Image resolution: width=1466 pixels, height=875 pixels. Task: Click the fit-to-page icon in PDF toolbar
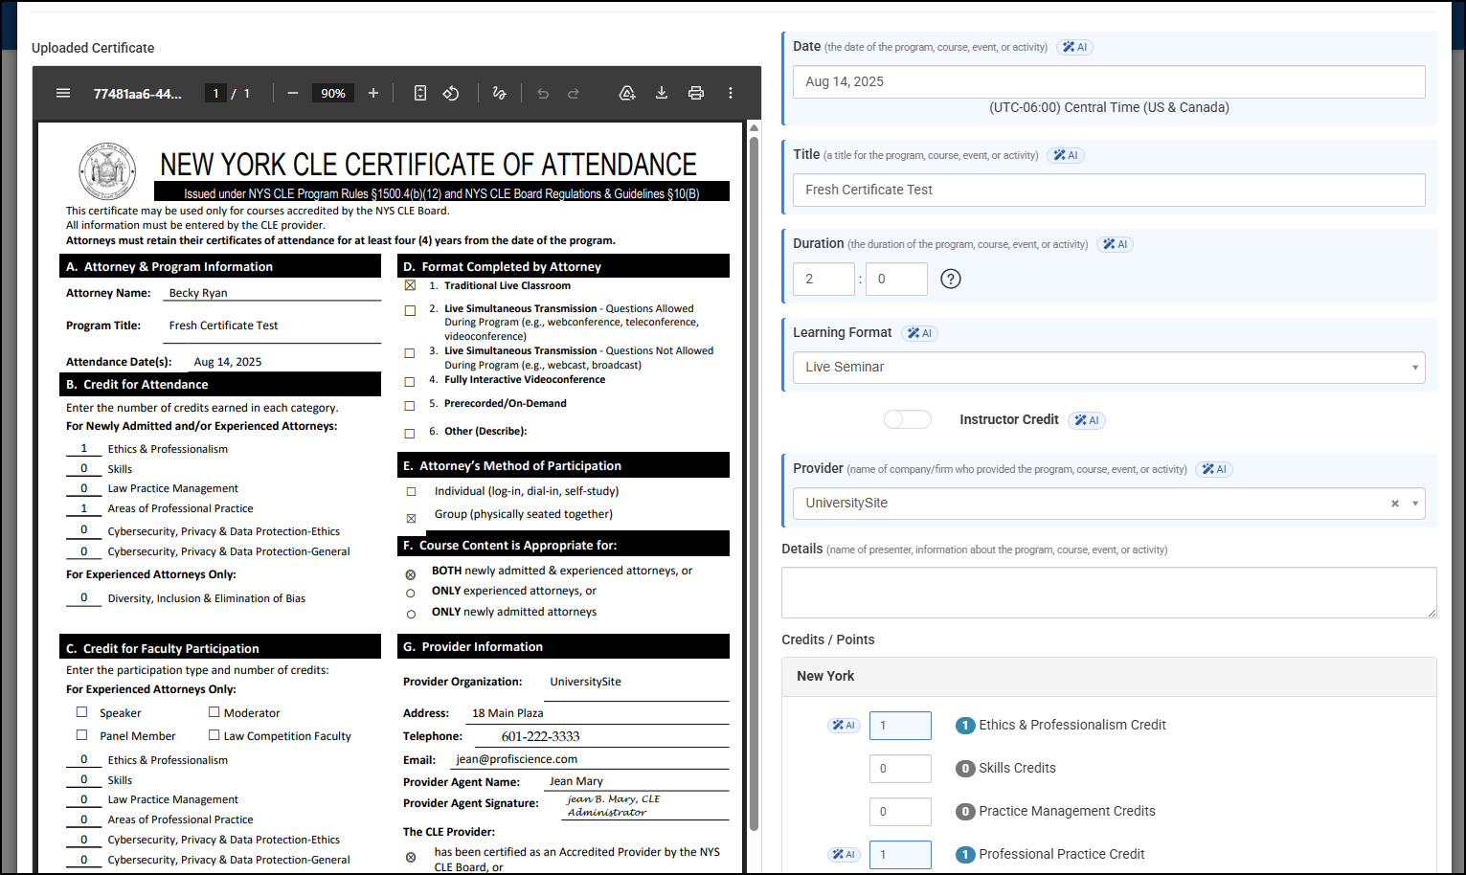click(x=420, y=93)
